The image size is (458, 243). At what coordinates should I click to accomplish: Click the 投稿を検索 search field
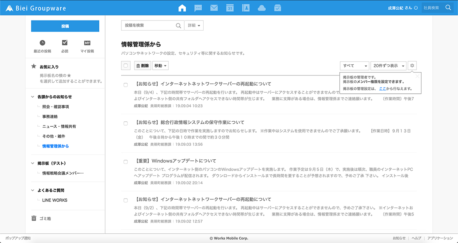[x=149, y=26]
